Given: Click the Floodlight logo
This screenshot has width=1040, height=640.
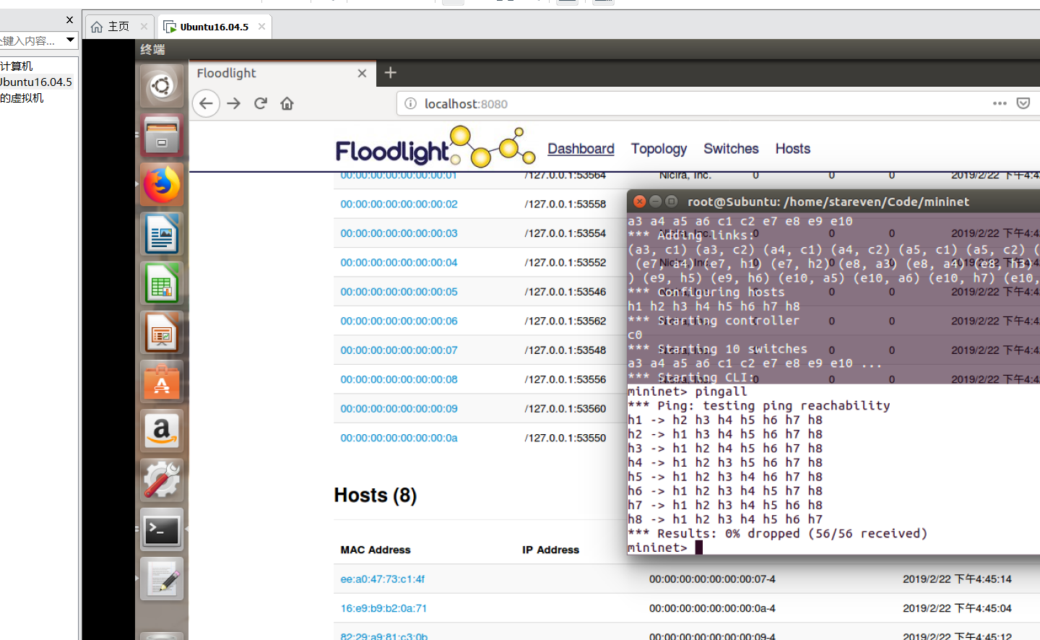Looking at the screenshot, I should click(435, 147).
